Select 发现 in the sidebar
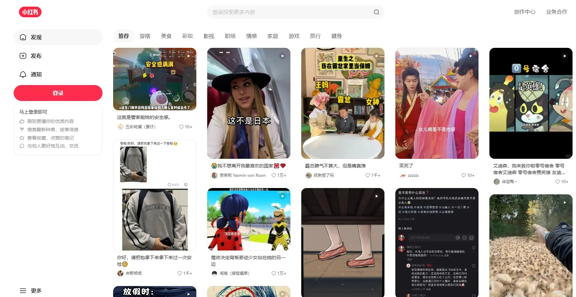This screenshot has width=576, height=297. point(58,37)
